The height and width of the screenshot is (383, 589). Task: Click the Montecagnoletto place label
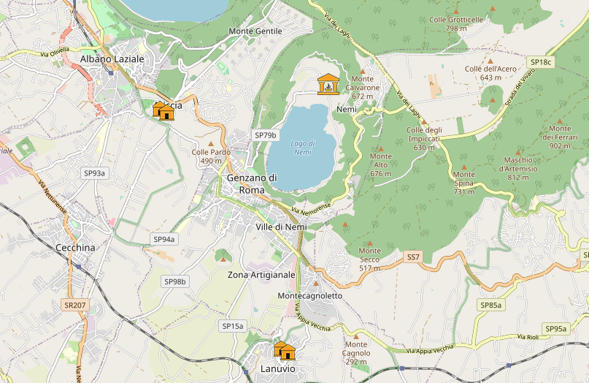[310, 296]
